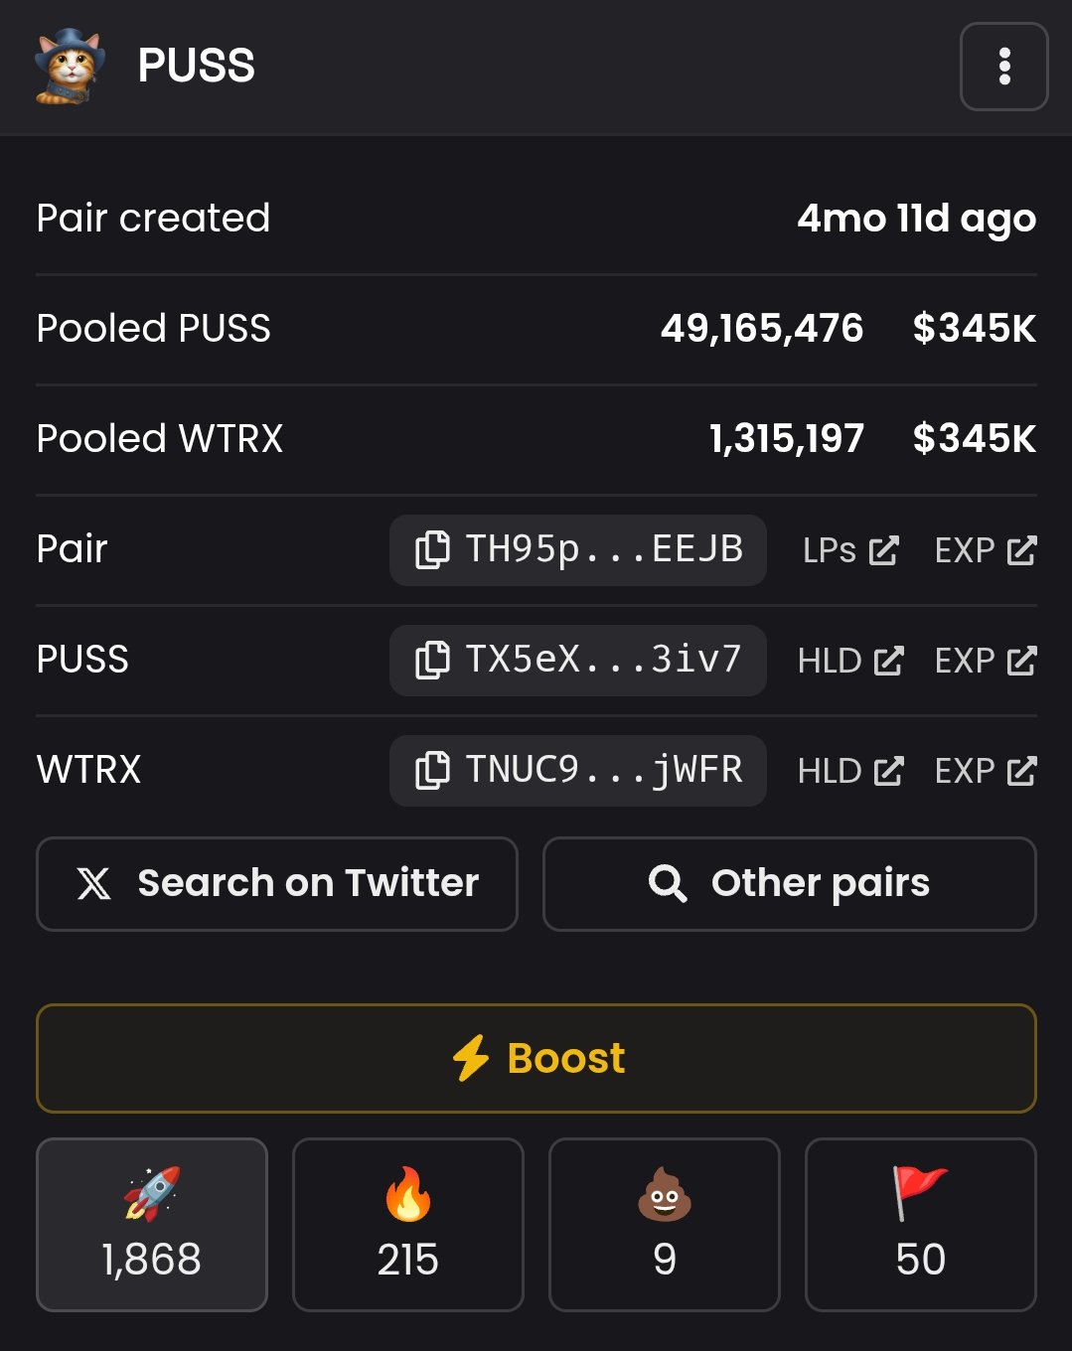Screen dimensions: 1072x1351
Task: Click Other pairs button
Action: 790,884
